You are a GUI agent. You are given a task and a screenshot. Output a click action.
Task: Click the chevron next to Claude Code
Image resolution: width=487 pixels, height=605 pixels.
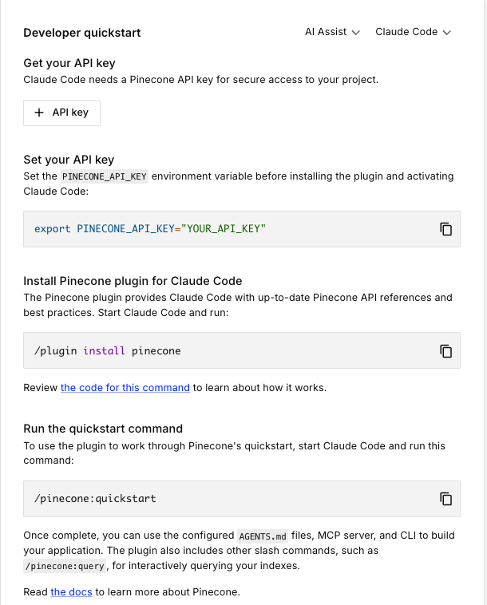pyautogui.click(x=447, y=33)
